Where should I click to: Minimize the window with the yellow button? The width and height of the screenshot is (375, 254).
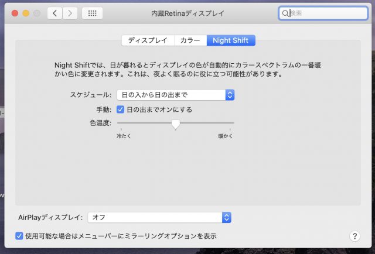click(26, 13)
